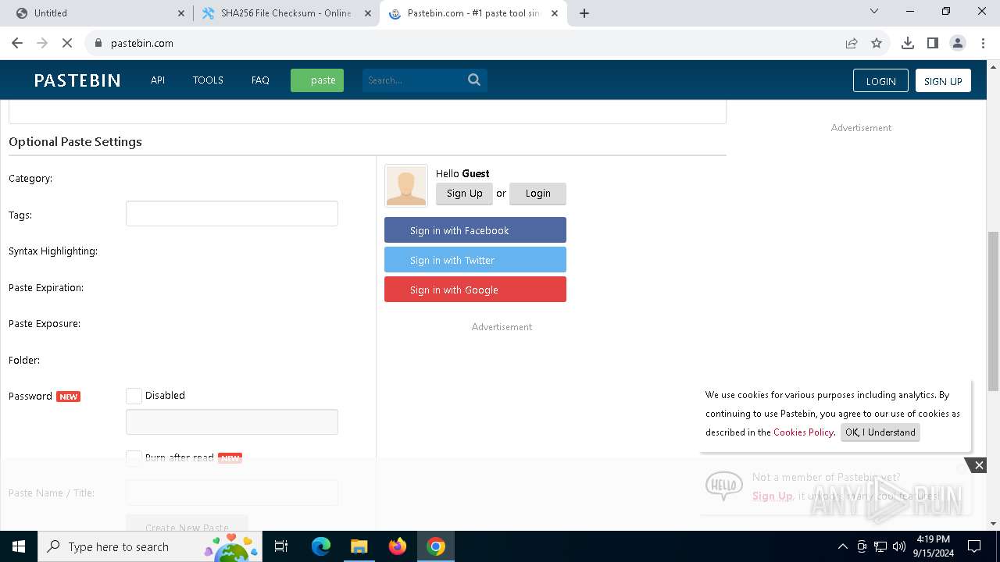The width and height of the screenshot is (1000, 562).
Task: Click Sign Up button beside Hello Guest
Action: [x=464, y=194]
